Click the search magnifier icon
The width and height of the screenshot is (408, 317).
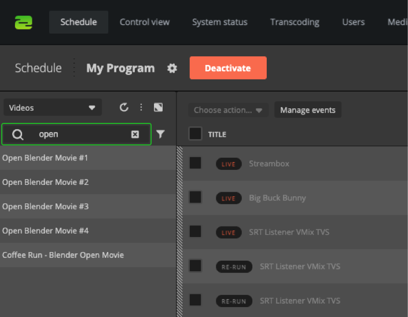tap(18, 134)
